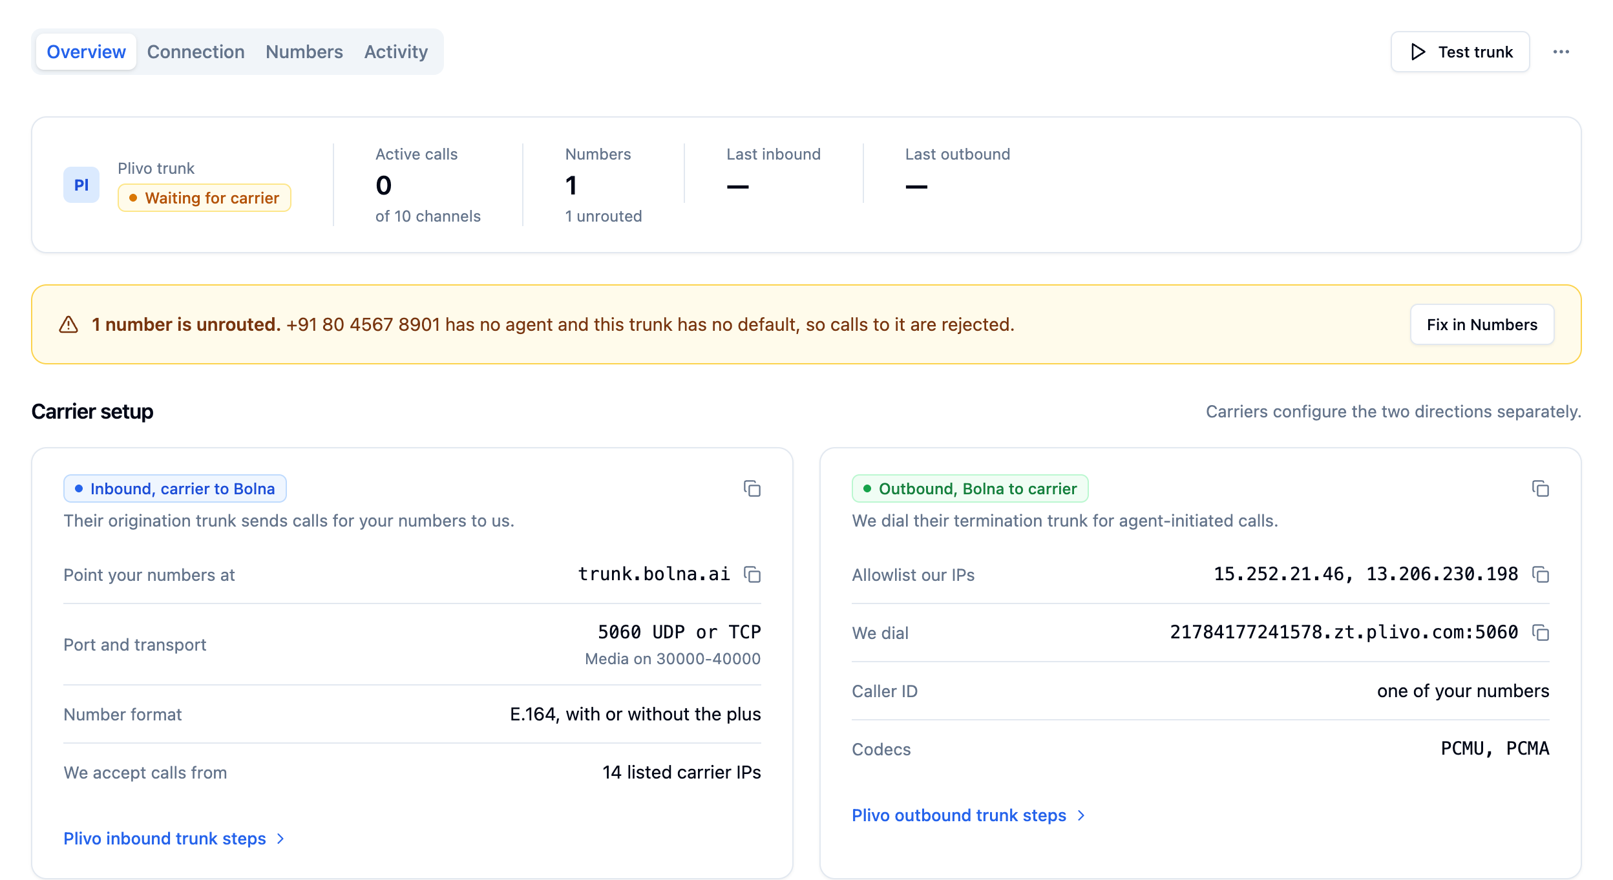This screenshot has height=880, width=1613.
Task: Open Plivo outbound trunk steps link
Action: point(968,815)
